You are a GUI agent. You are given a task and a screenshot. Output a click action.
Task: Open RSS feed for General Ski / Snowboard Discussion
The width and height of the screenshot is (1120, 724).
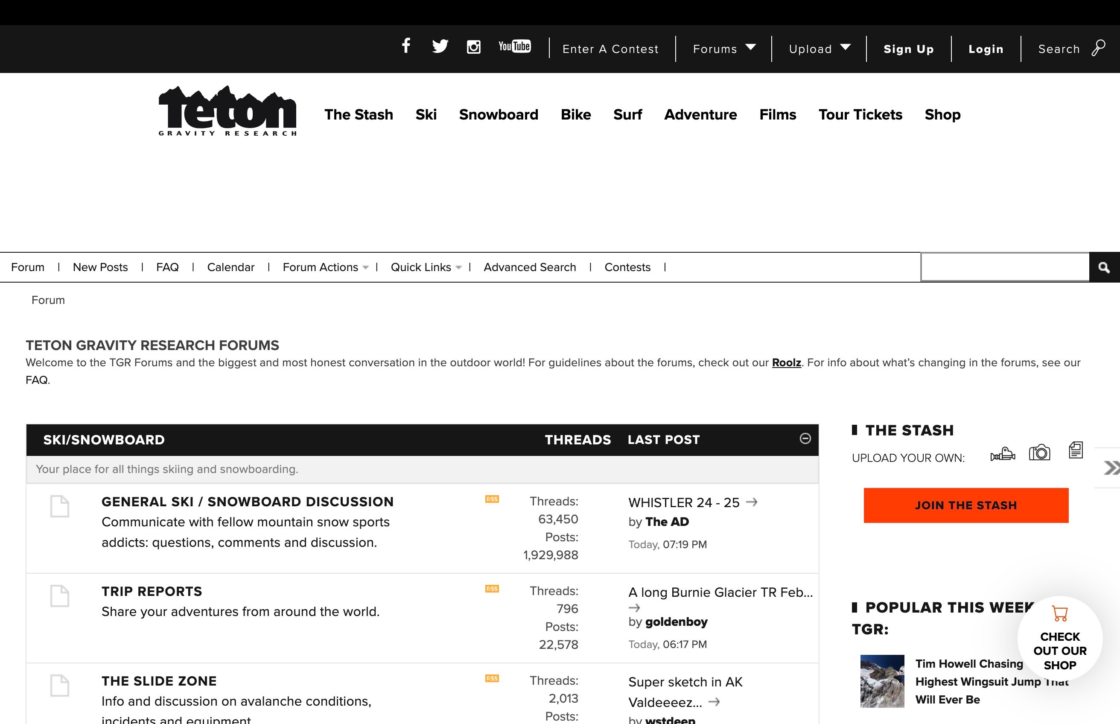pyautogui.click(x=492, y=499)
